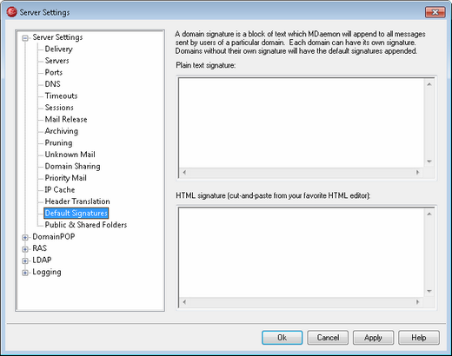Expand the RAS tree node

coord(25,249)
